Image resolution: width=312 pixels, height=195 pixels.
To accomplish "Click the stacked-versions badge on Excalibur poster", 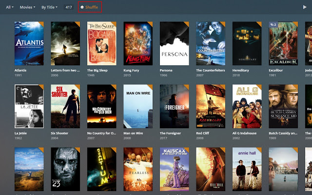I will click(x=273, y=25).
